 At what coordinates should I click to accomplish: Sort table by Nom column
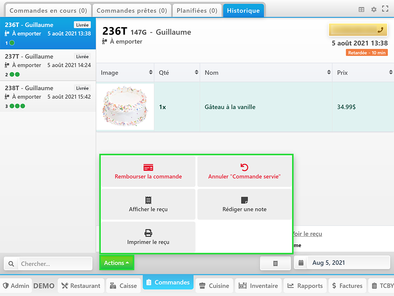pos(265,72)
